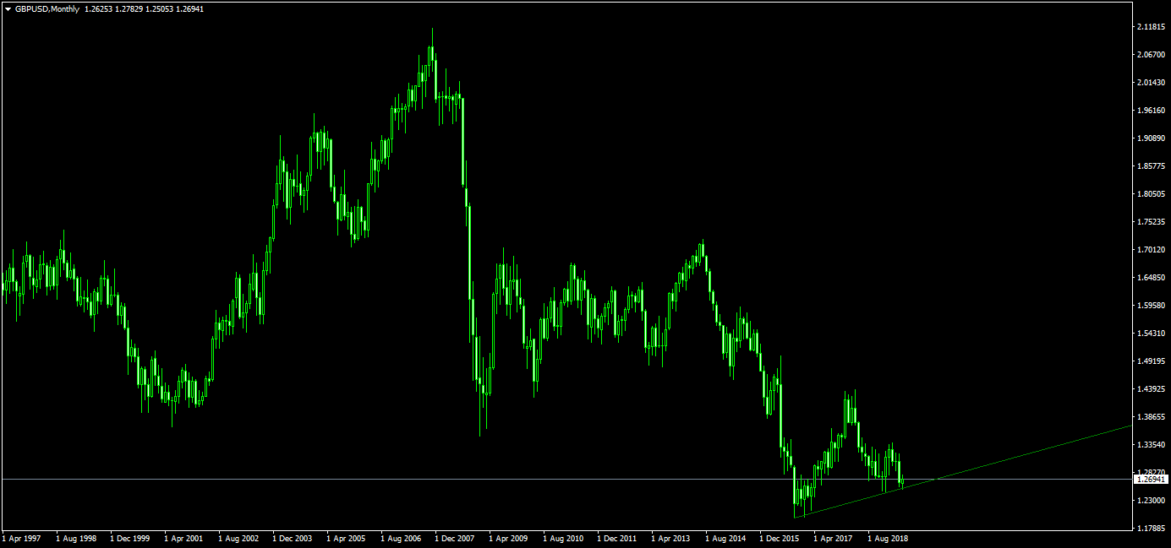Click the 1 Dec 2011 date label

(617, 537)
